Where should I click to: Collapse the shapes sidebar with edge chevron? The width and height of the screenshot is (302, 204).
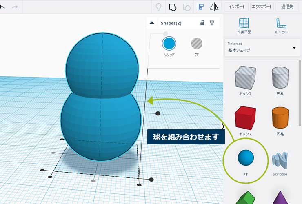tap(223, 126)
